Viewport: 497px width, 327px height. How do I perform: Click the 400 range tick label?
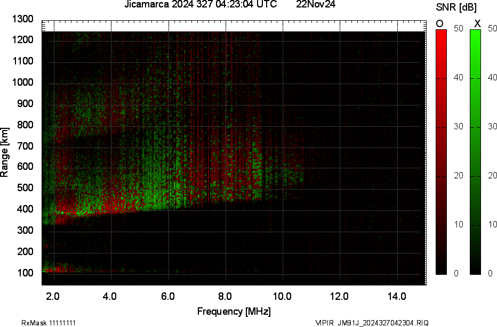click(27, 209)
